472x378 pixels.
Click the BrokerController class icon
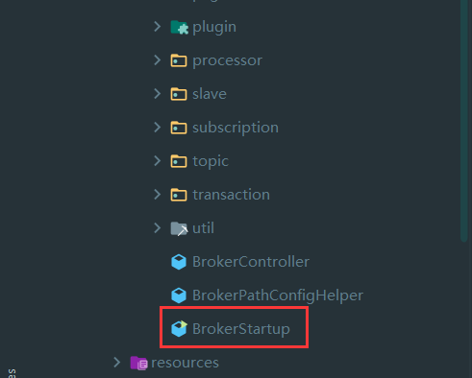(179, 262)
